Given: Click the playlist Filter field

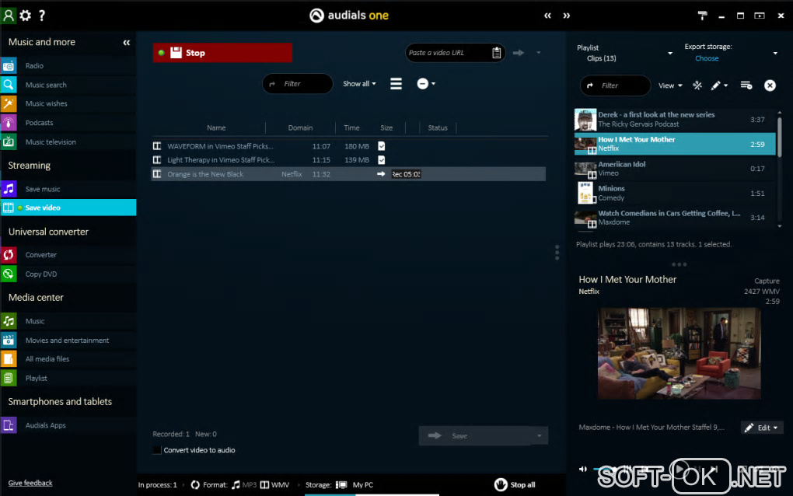Looking at the screenshot, I should coord(616,86).
